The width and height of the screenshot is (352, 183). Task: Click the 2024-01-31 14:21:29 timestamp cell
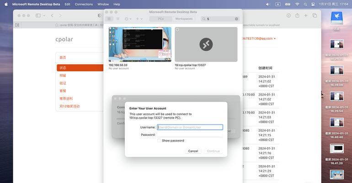pyautogui.click(x=266, y=171)
